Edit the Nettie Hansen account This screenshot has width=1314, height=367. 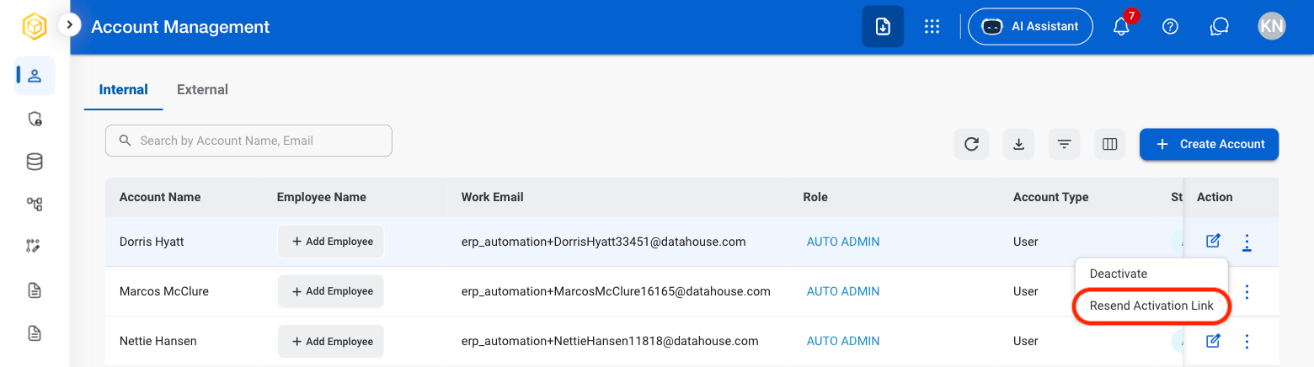click(x=1213, y=341)
